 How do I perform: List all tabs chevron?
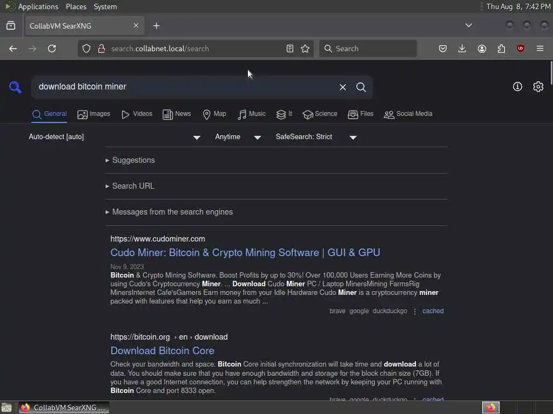tap(468, 25)
